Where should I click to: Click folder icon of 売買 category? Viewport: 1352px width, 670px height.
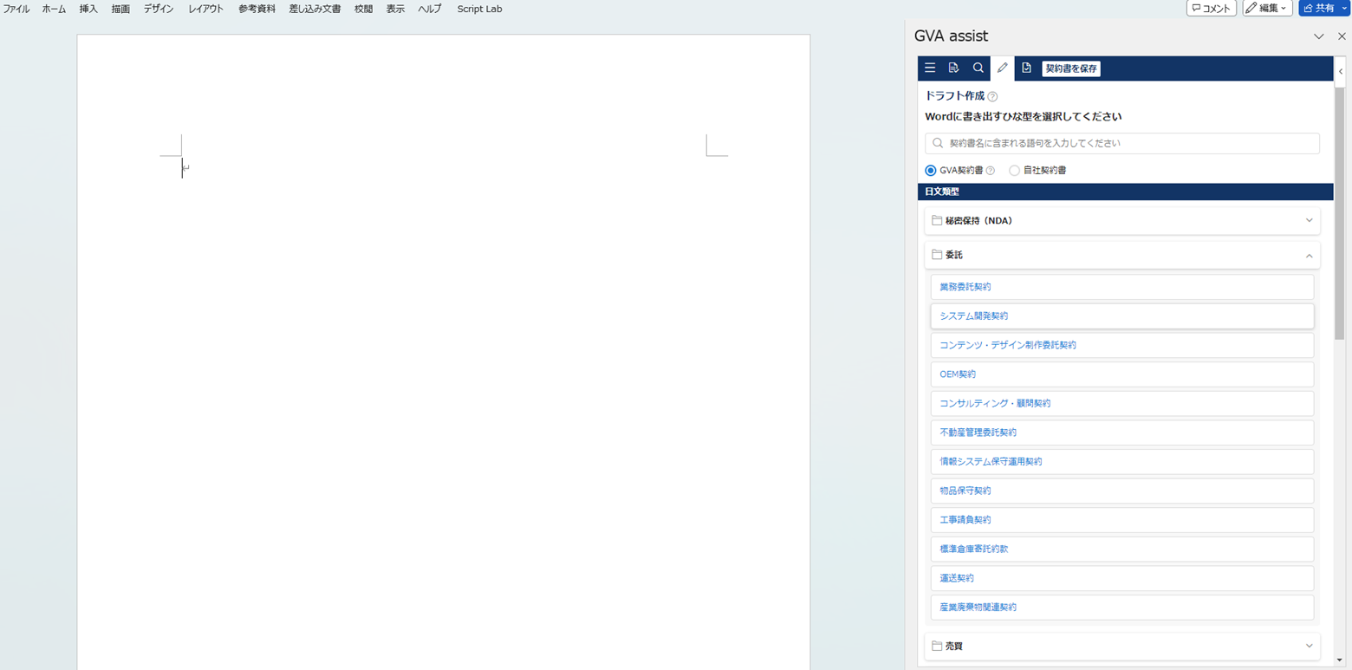click(x=937, y=646)
